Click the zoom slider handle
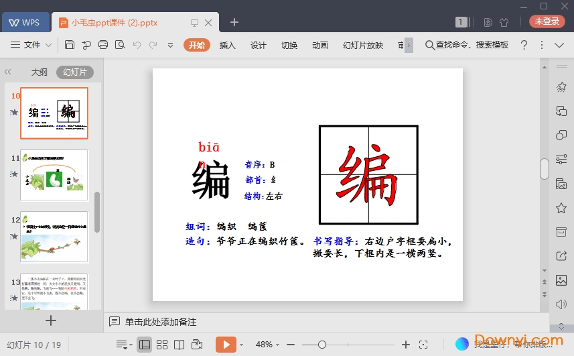574x356 pixels. click(322, 345)
